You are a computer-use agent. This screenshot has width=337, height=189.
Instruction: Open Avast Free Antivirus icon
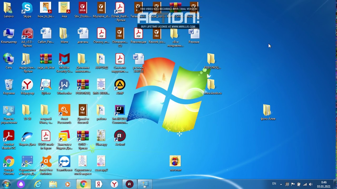[46, 165]
